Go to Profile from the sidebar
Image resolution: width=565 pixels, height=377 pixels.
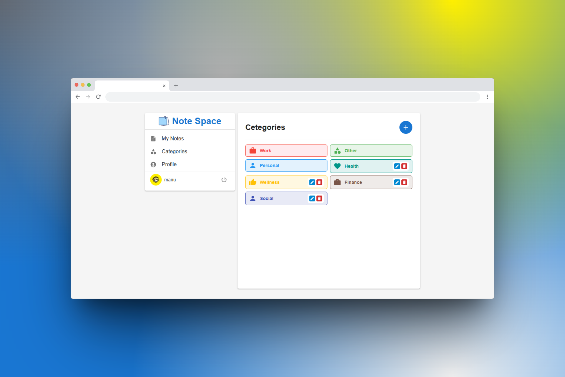(169, 164)
